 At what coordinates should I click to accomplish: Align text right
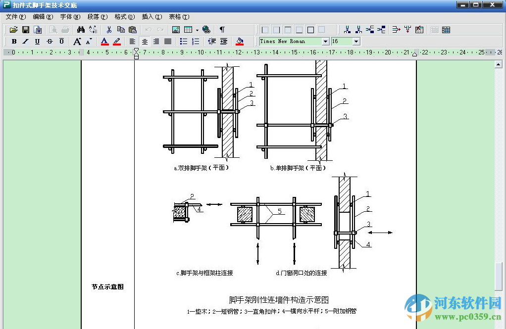point(156,41)
